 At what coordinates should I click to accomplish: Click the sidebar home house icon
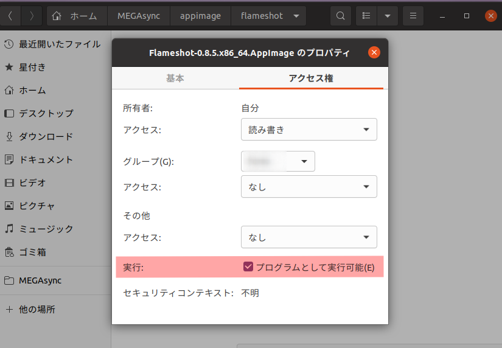click(x=9, y=90)
